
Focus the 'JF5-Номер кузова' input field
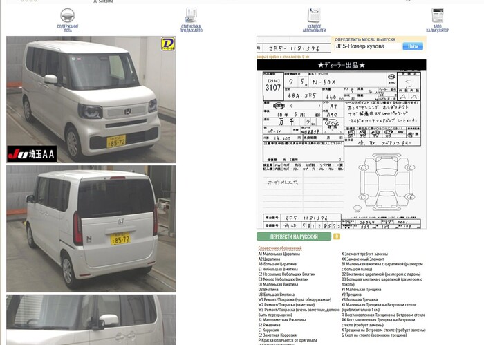pos(366,46)
